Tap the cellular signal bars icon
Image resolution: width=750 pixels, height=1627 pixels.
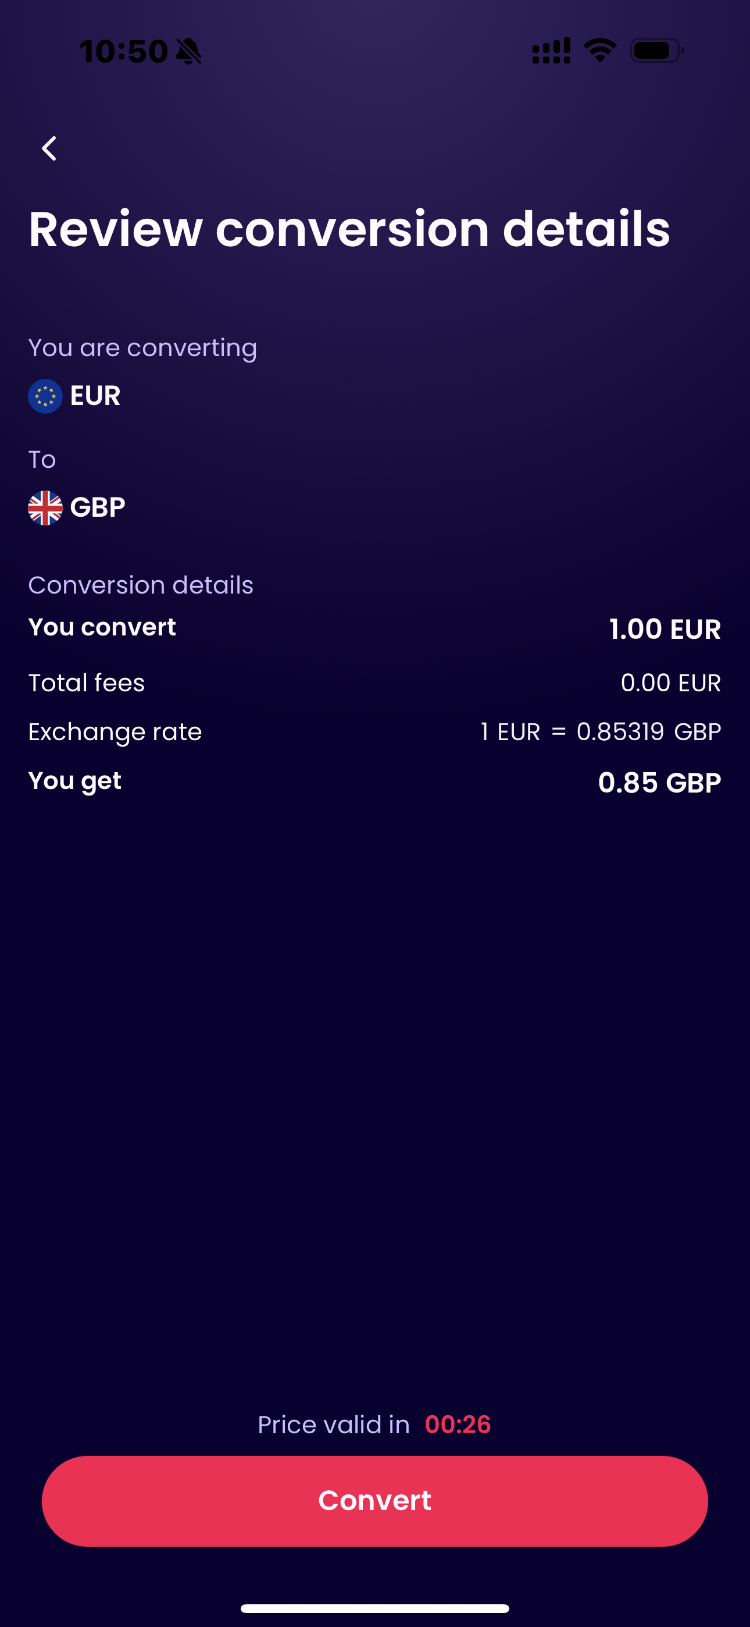tap(551, 51)
